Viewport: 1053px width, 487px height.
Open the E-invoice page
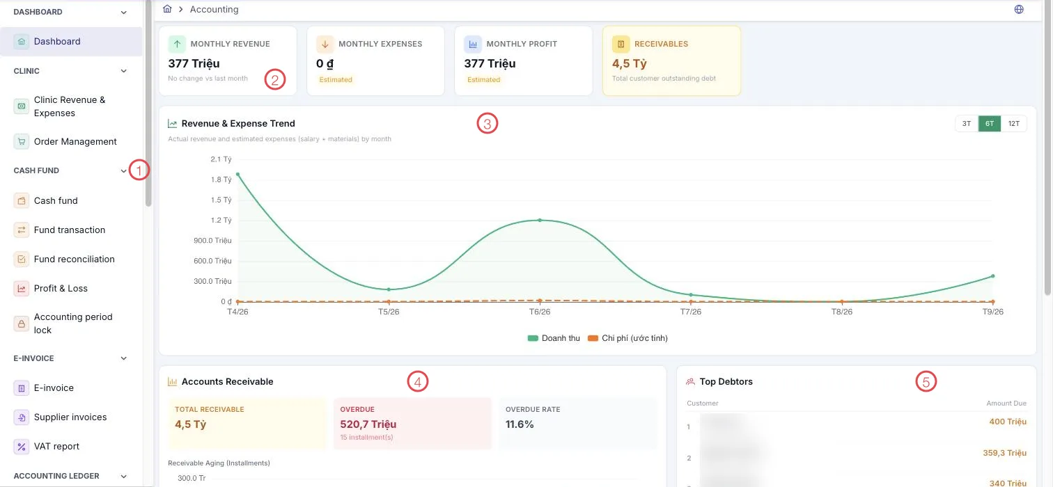(71, 388)
